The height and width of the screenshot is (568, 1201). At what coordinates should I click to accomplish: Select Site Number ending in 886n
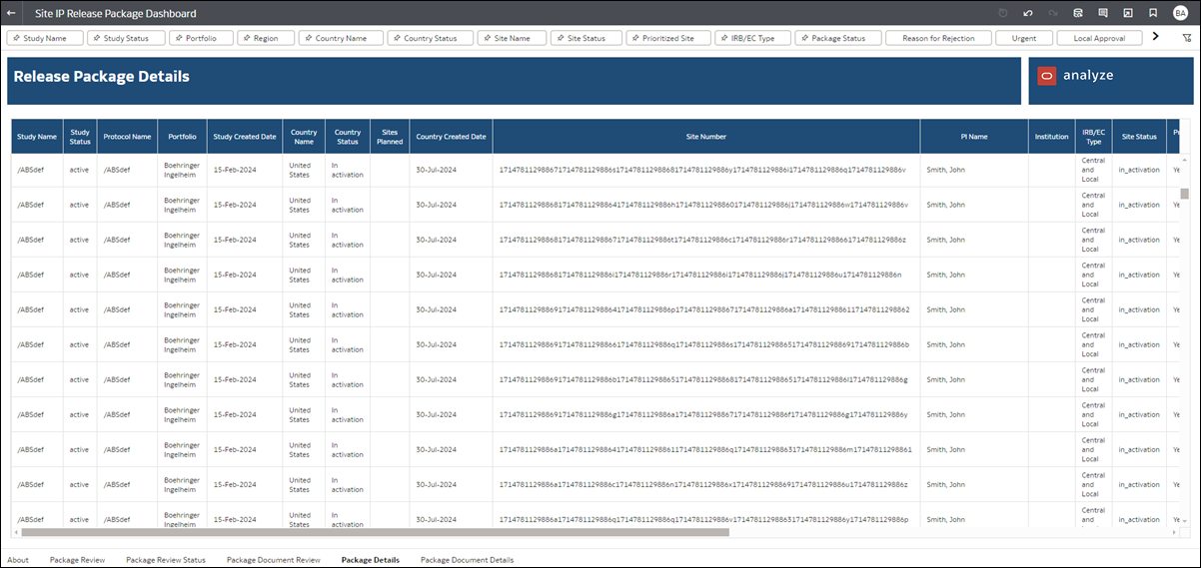(x=700, y=275)
